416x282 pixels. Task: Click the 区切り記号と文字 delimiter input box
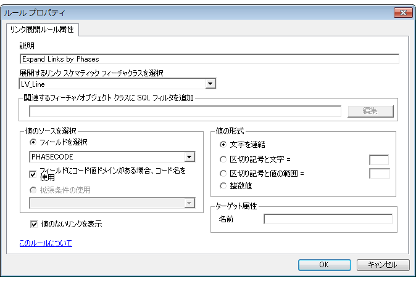378,160
